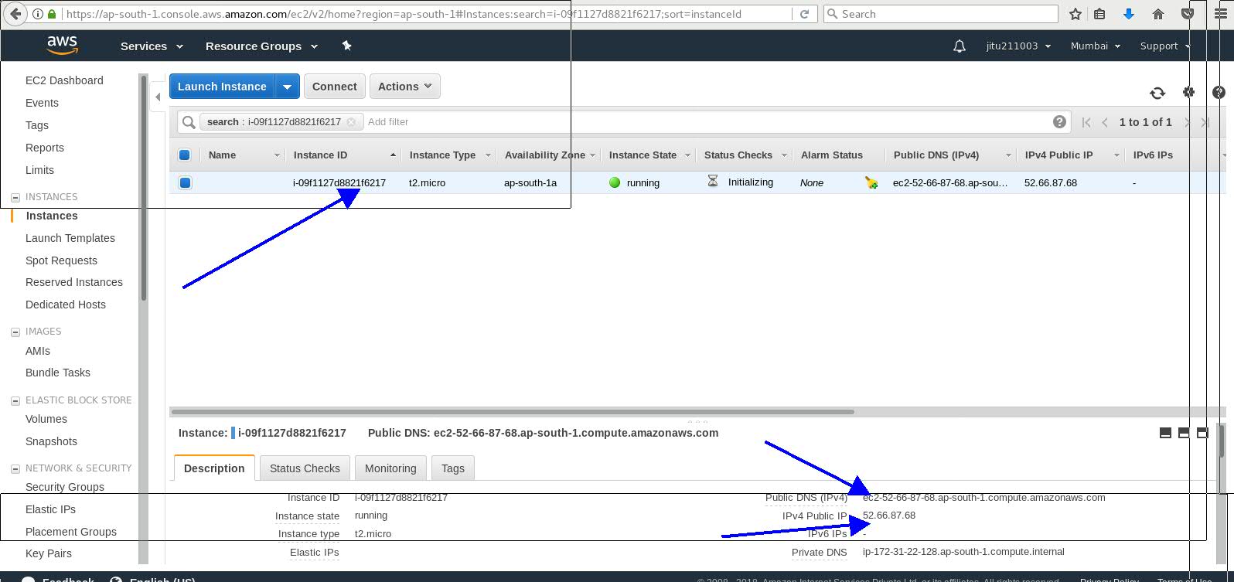The image size is (1234, 582).
Task: Switch to the Monitoring tab
Action: (390, 468)
